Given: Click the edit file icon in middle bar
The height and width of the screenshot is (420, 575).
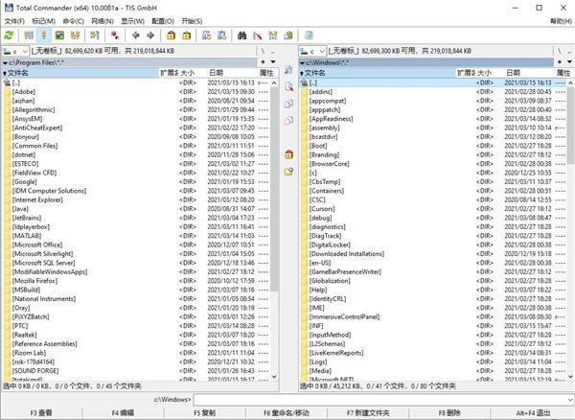Looking at the screenshot, I should (x=288, y=87).
